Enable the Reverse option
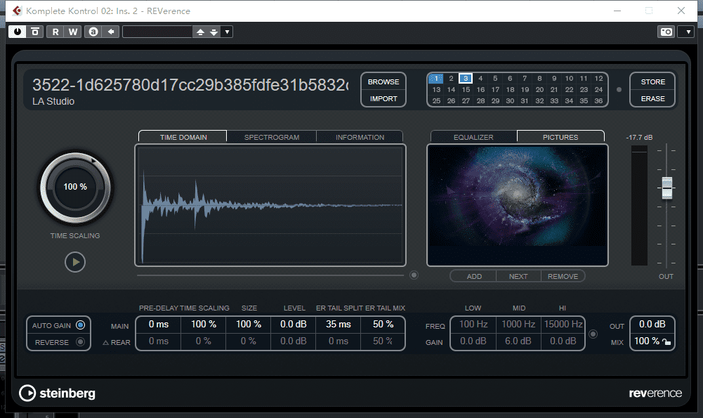This screenshot has width=703, height=418. coord(80,342)
